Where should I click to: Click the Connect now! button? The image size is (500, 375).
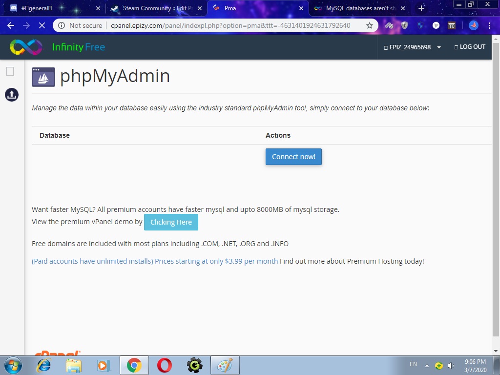293,157
